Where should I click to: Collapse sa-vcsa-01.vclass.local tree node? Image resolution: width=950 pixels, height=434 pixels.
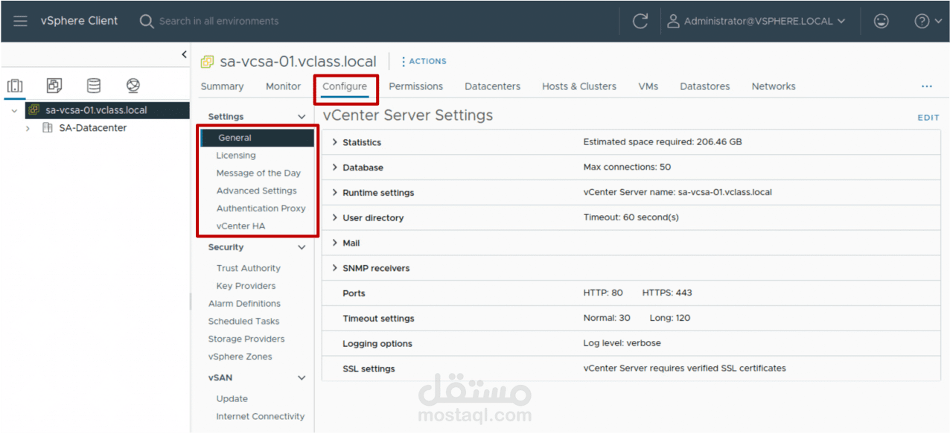coord(14,110)
